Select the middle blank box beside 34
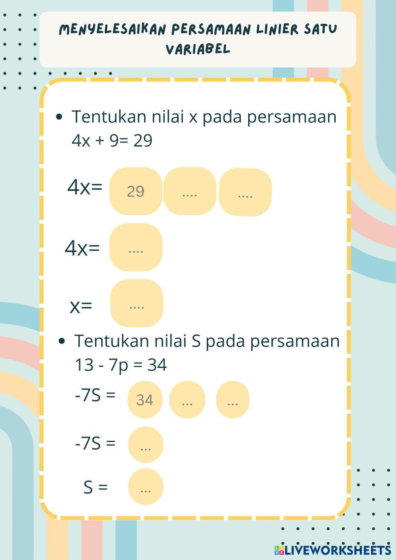The image size is (396, 560). point(187,400)
